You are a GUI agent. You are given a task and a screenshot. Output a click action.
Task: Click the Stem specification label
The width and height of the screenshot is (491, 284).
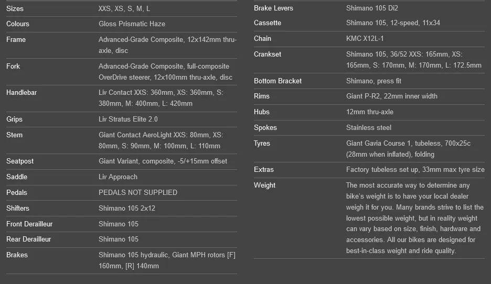pos(14,135)
